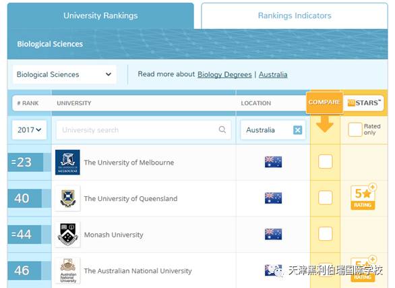Expand the Biological Sciences subject dropdown
This screenshot has height=288, width=395.
65,74
